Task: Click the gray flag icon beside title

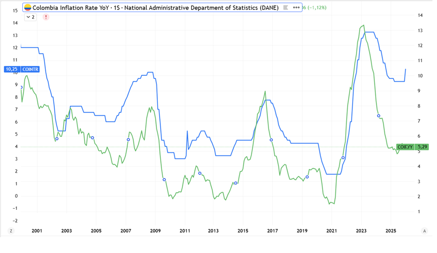Action: tap(285, 8)
